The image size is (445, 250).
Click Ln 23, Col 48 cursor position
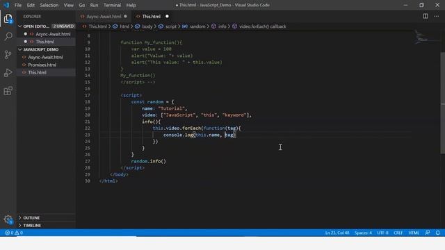[x=337, y=233]
